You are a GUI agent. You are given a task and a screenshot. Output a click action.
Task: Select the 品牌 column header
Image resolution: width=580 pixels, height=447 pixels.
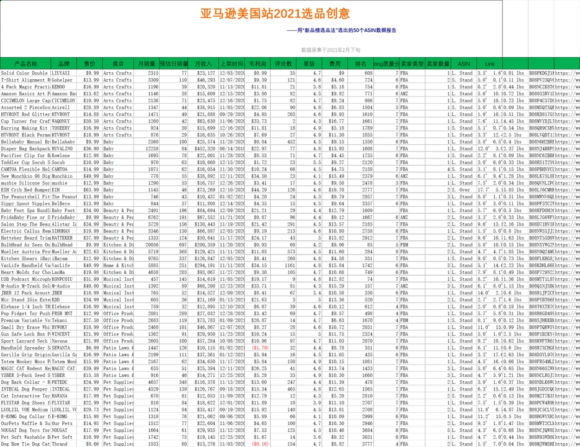[x=64, y=64]
